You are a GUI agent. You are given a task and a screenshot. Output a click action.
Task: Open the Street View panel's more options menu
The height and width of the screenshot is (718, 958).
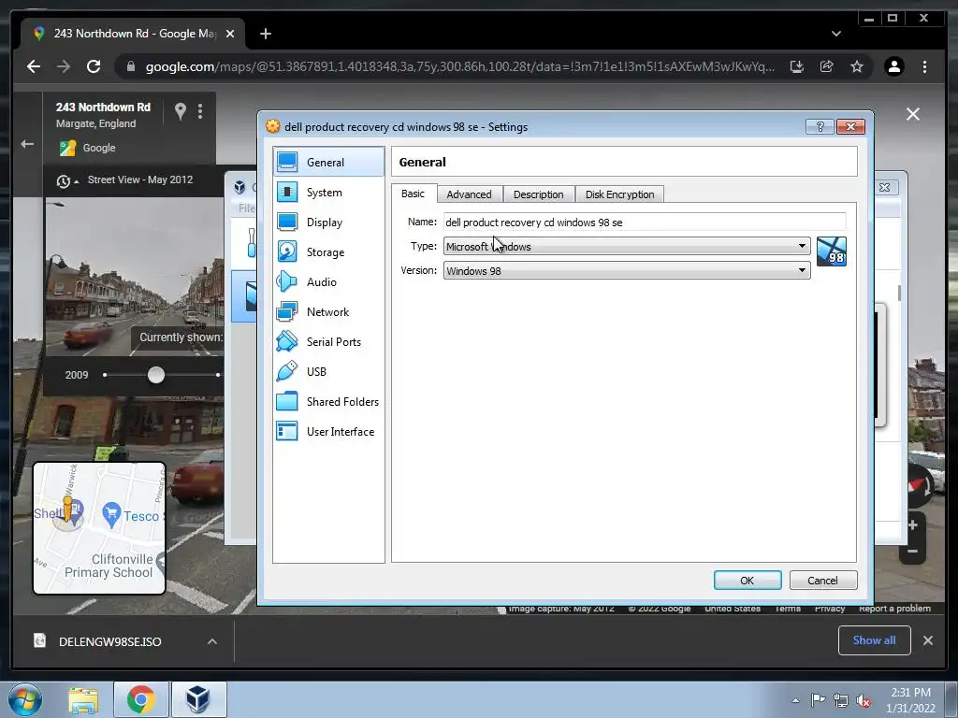(200, 111)
